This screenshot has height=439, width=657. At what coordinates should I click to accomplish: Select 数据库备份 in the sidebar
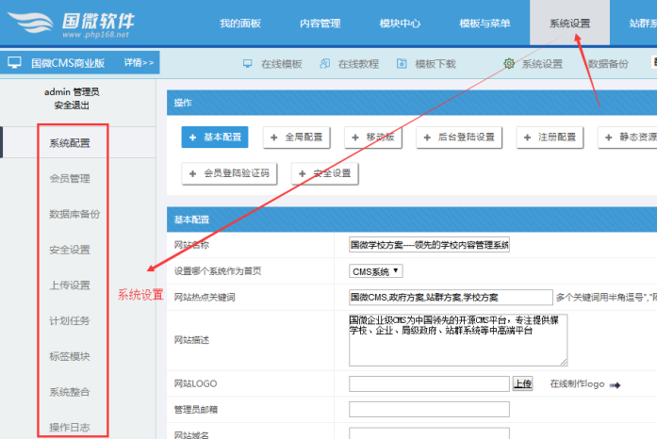[74, 214]
